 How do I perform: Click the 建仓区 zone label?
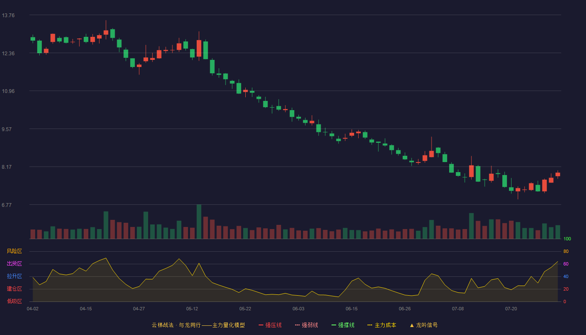[x=14, y=289]
